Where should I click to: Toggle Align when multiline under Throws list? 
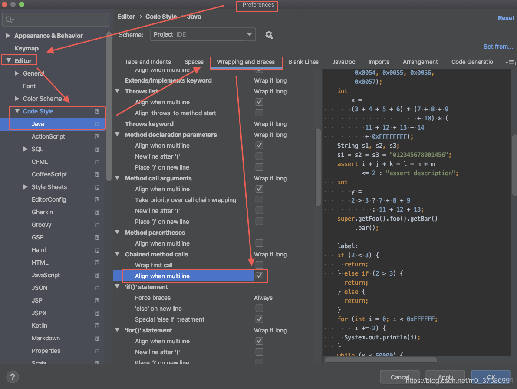pyautogui.click(x=260, y=102)
